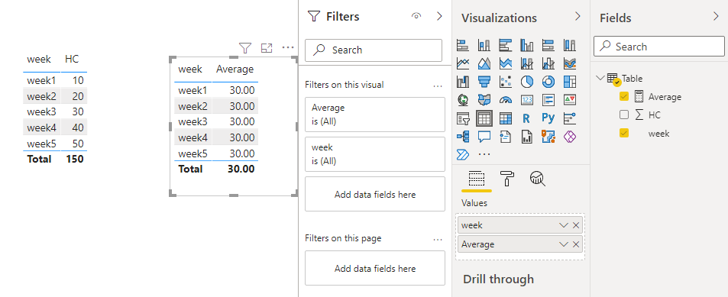Select the Paginated report visual
The width and height of the screenshot is (728, 297).
pos(526,137)
